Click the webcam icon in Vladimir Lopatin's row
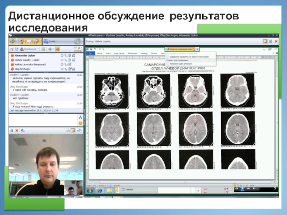 pos(70,60)
